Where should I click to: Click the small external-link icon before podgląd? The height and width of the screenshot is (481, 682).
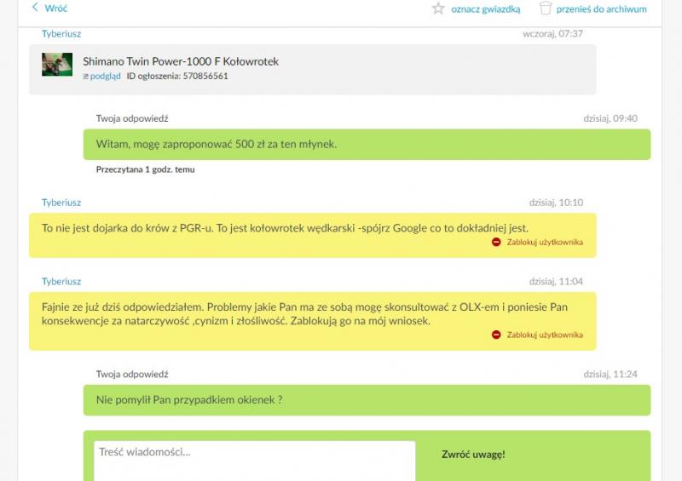point(85,77)
